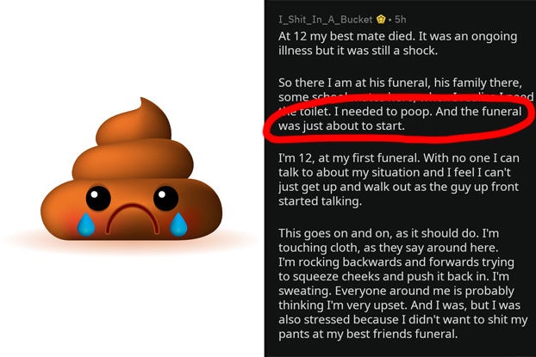Click the final line 'pants at my best friends funeral'
Screen dimensions: 536x357
[368, 334]
